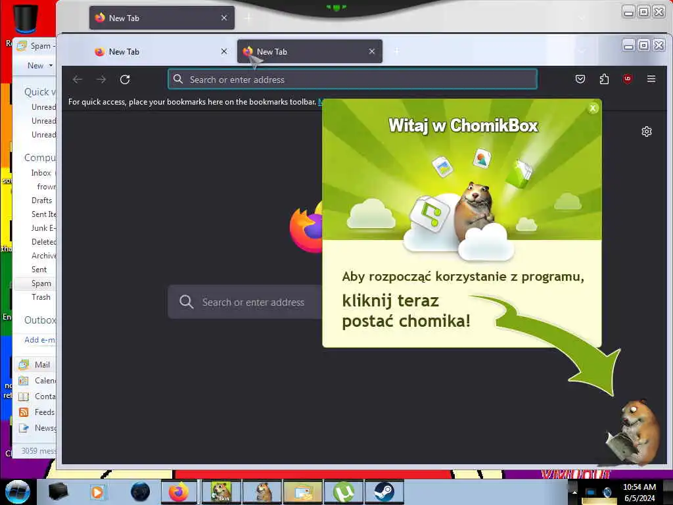Go back using the Firefox back arrow
Screen dimensions: 673x505
pyautogui.click(x=78, y=80)
